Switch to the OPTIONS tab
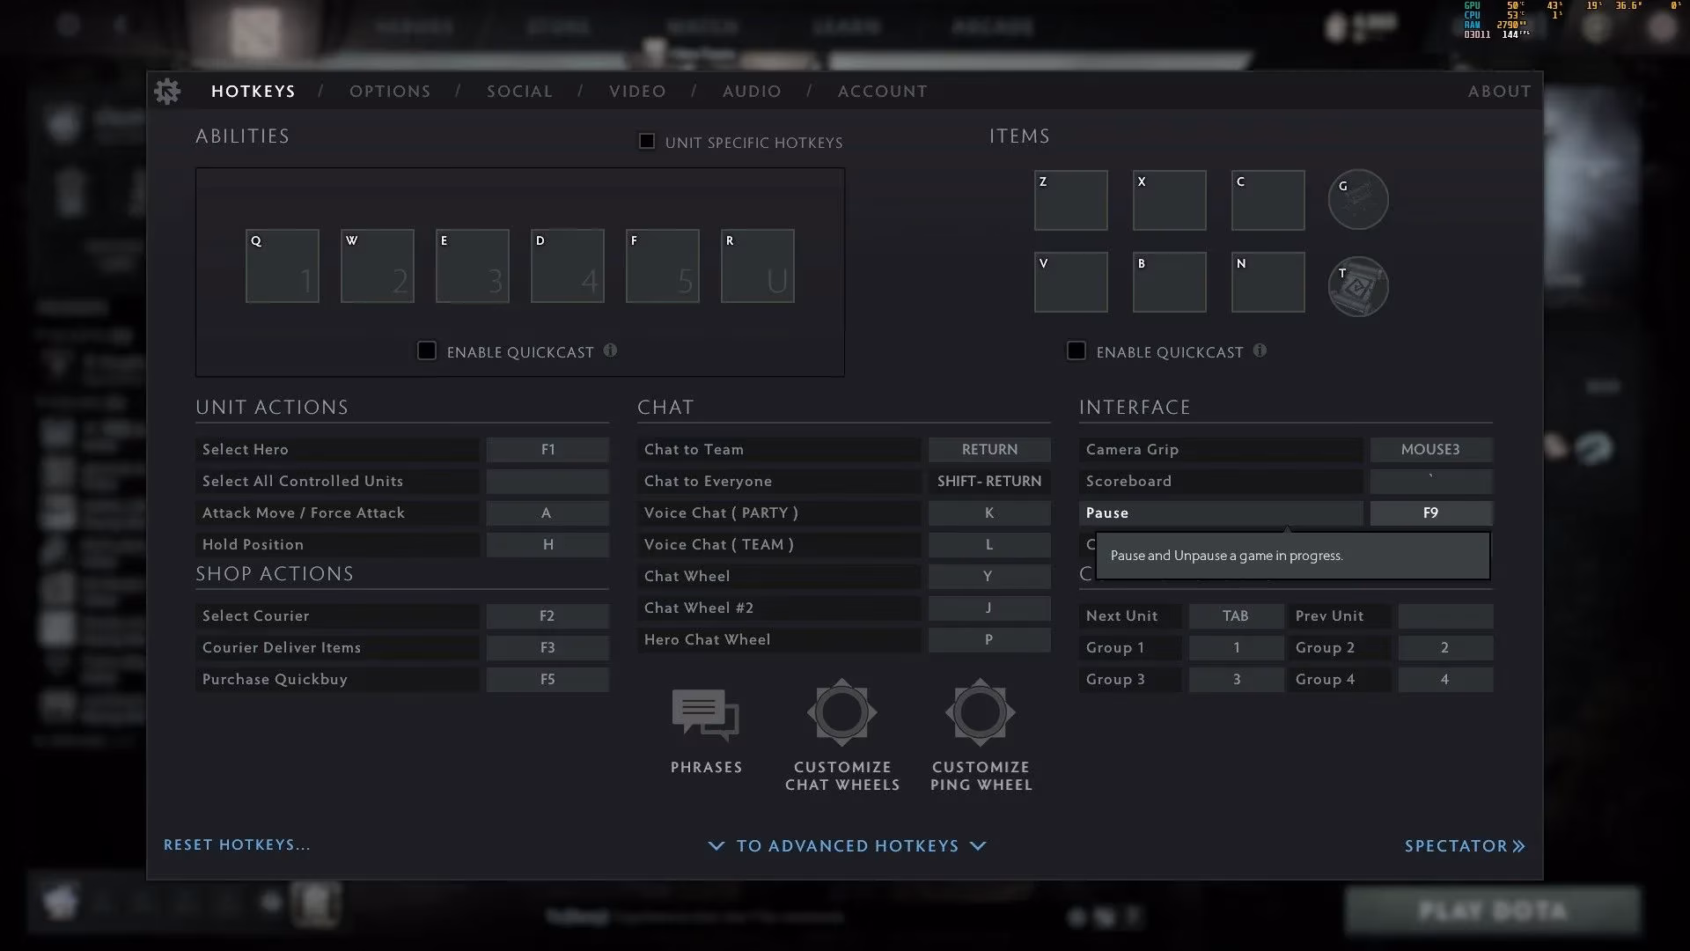This screenshot has width=1690, height=951. pyautogui.click(x=390, y=91)
